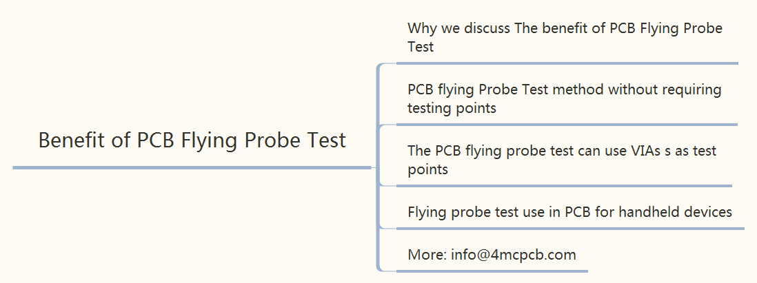Image resolution: width=757 pixels, height=283 pixels.
Task: Click the words testing points in second subtopic
Action: [452, 108]
